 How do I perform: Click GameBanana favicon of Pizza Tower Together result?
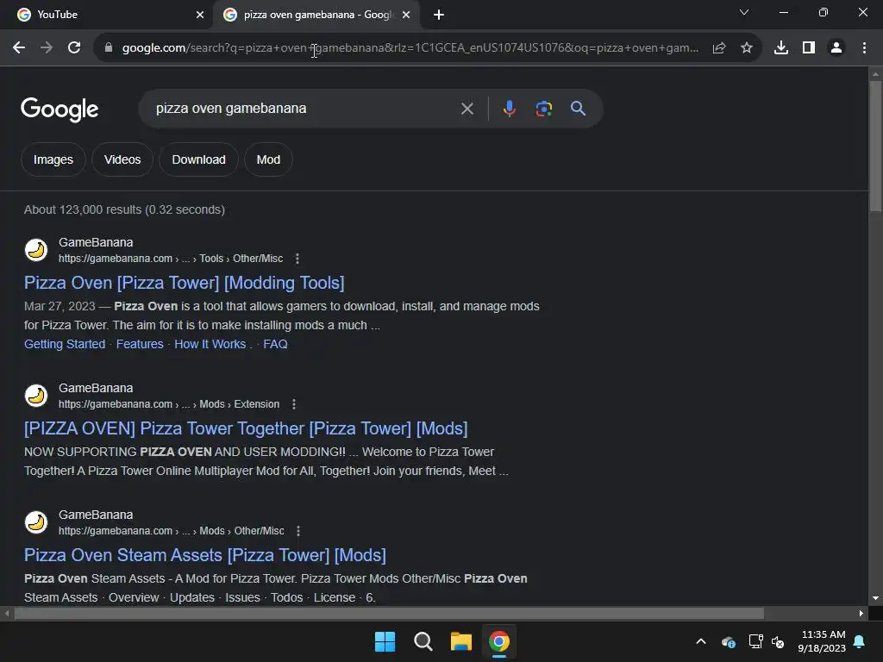pyautogui.click(x=36, y=395)
